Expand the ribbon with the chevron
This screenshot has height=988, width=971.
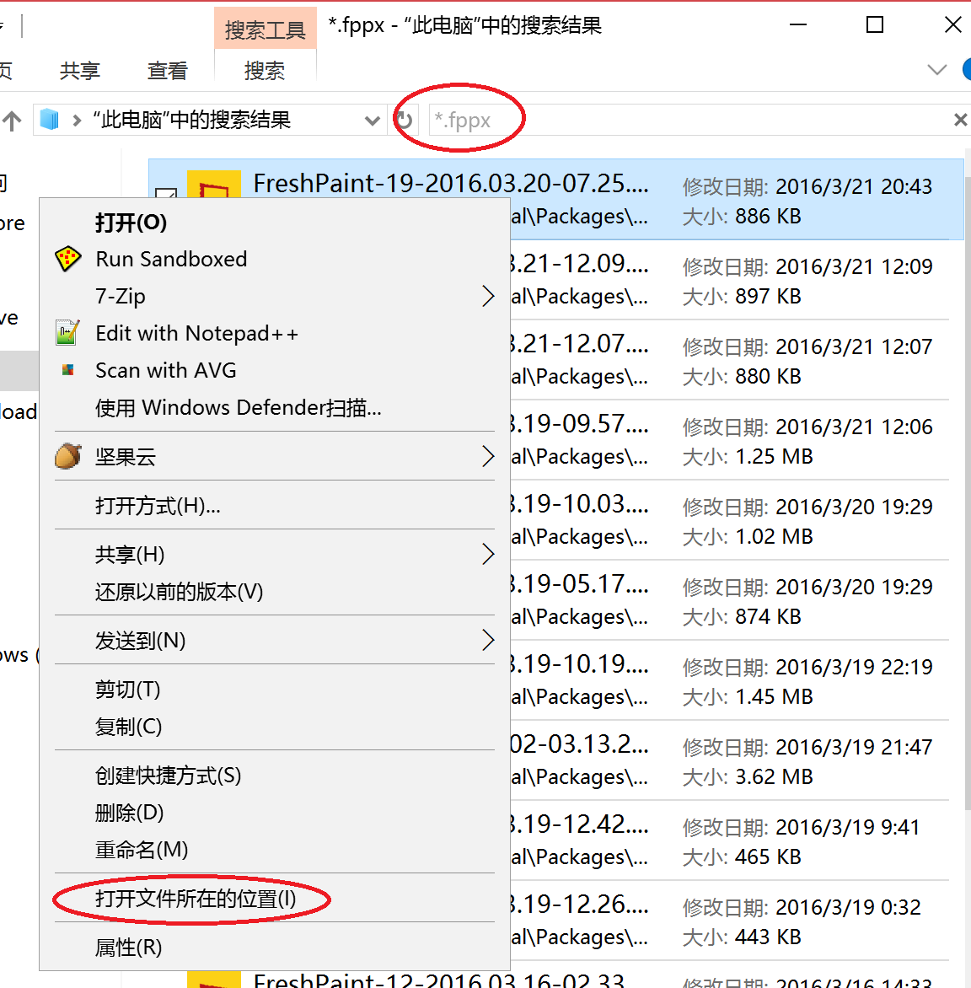(936, 70)
